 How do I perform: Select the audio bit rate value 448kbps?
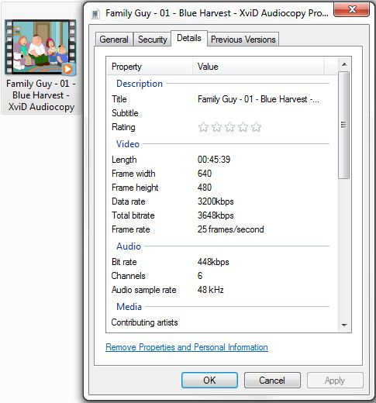point(213,262)
